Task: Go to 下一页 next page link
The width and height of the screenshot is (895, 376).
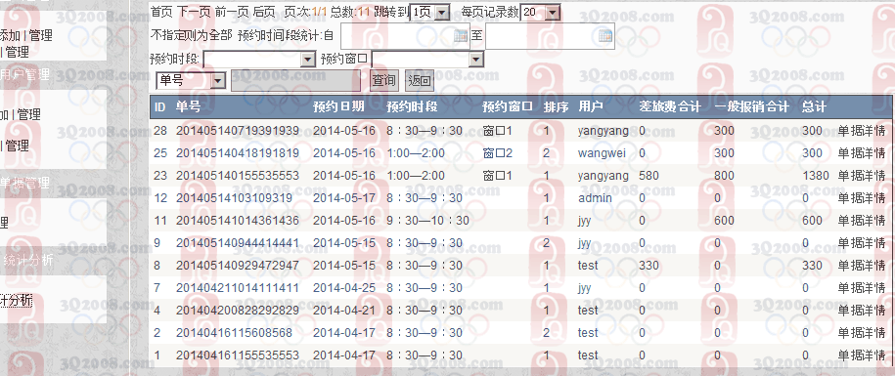Action: 194,12
